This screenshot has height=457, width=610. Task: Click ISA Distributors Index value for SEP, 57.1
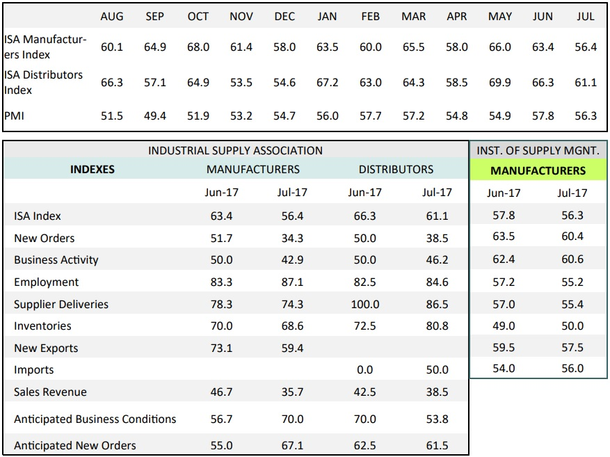(x=155, y=83)
